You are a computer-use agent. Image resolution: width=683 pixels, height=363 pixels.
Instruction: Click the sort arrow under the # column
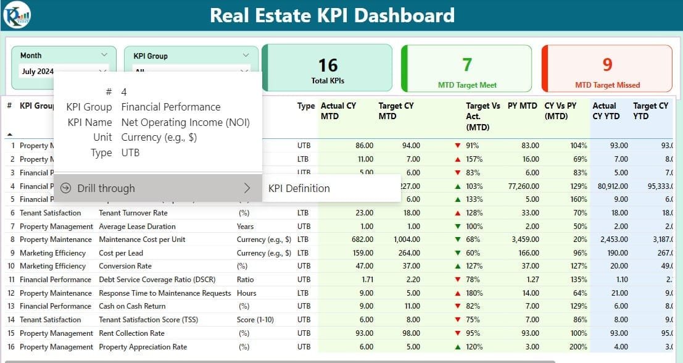9,134
